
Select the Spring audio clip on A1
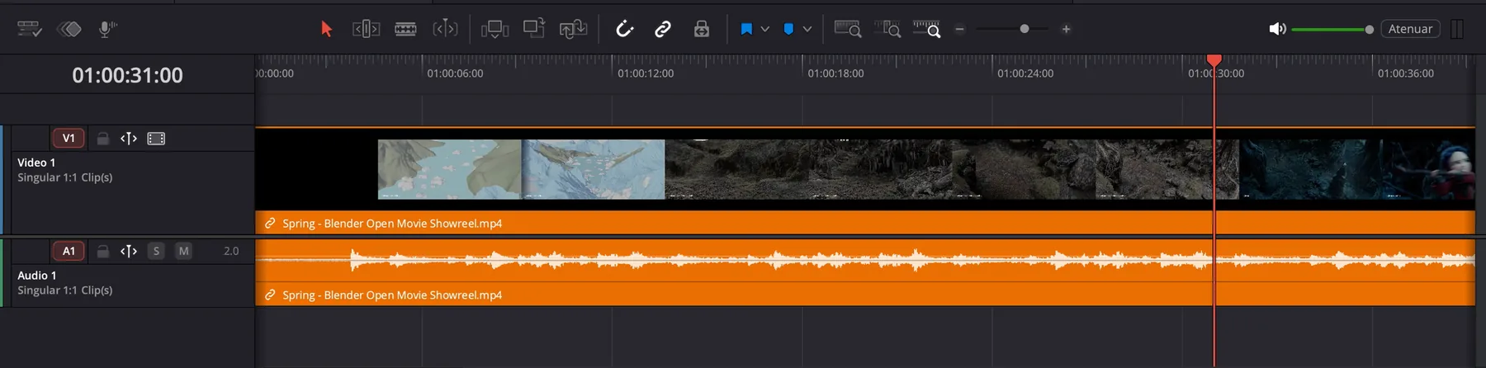864,271
